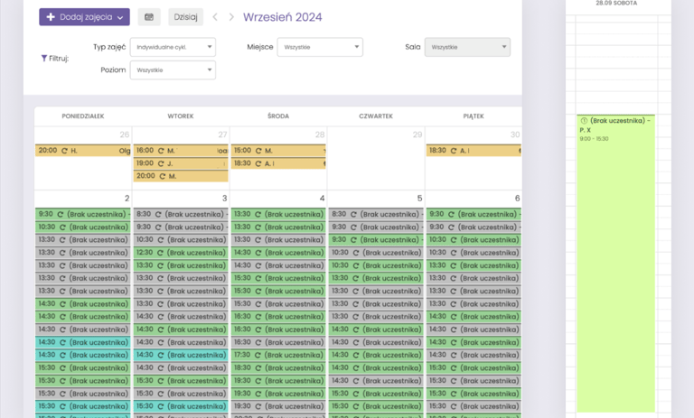Jump to today with Dzisiaj
The width and height of the screenshot is (694, 418).
pyautogui.click(x=185, y=17)
